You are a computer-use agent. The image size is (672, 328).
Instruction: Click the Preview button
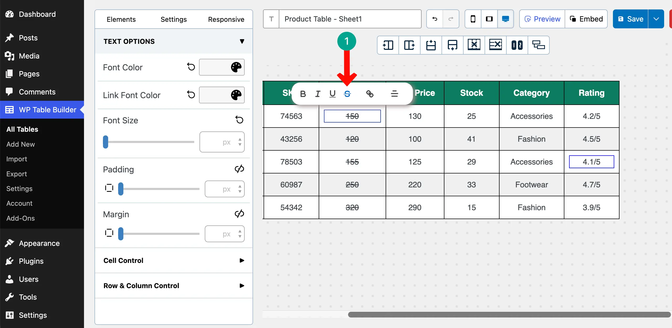tap(542, 19)
